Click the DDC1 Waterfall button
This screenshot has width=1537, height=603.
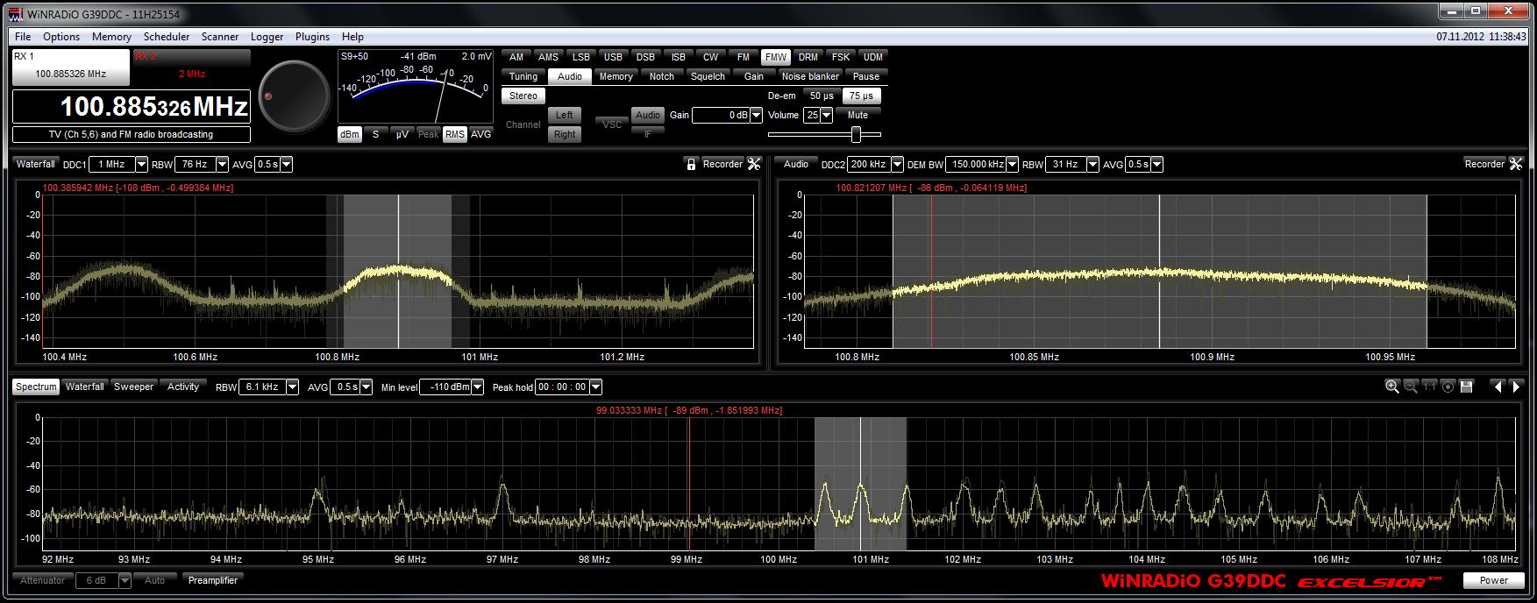[36, 164]
